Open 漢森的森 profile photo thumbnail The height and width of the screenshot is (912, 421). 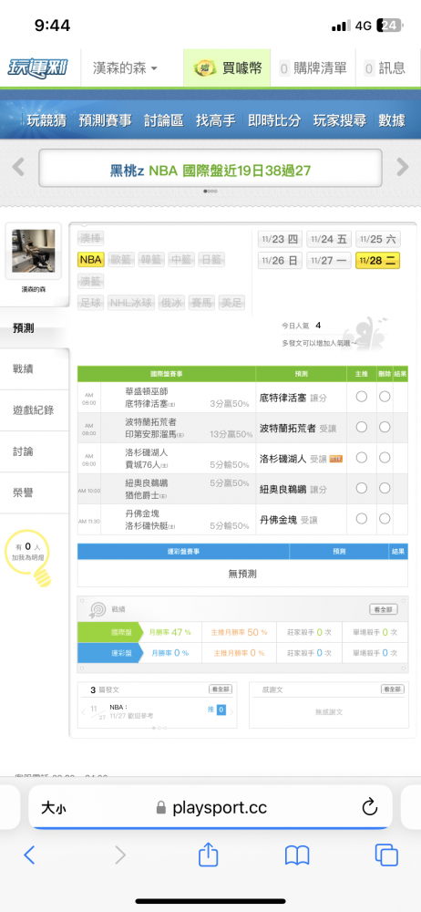click(33, 252)
